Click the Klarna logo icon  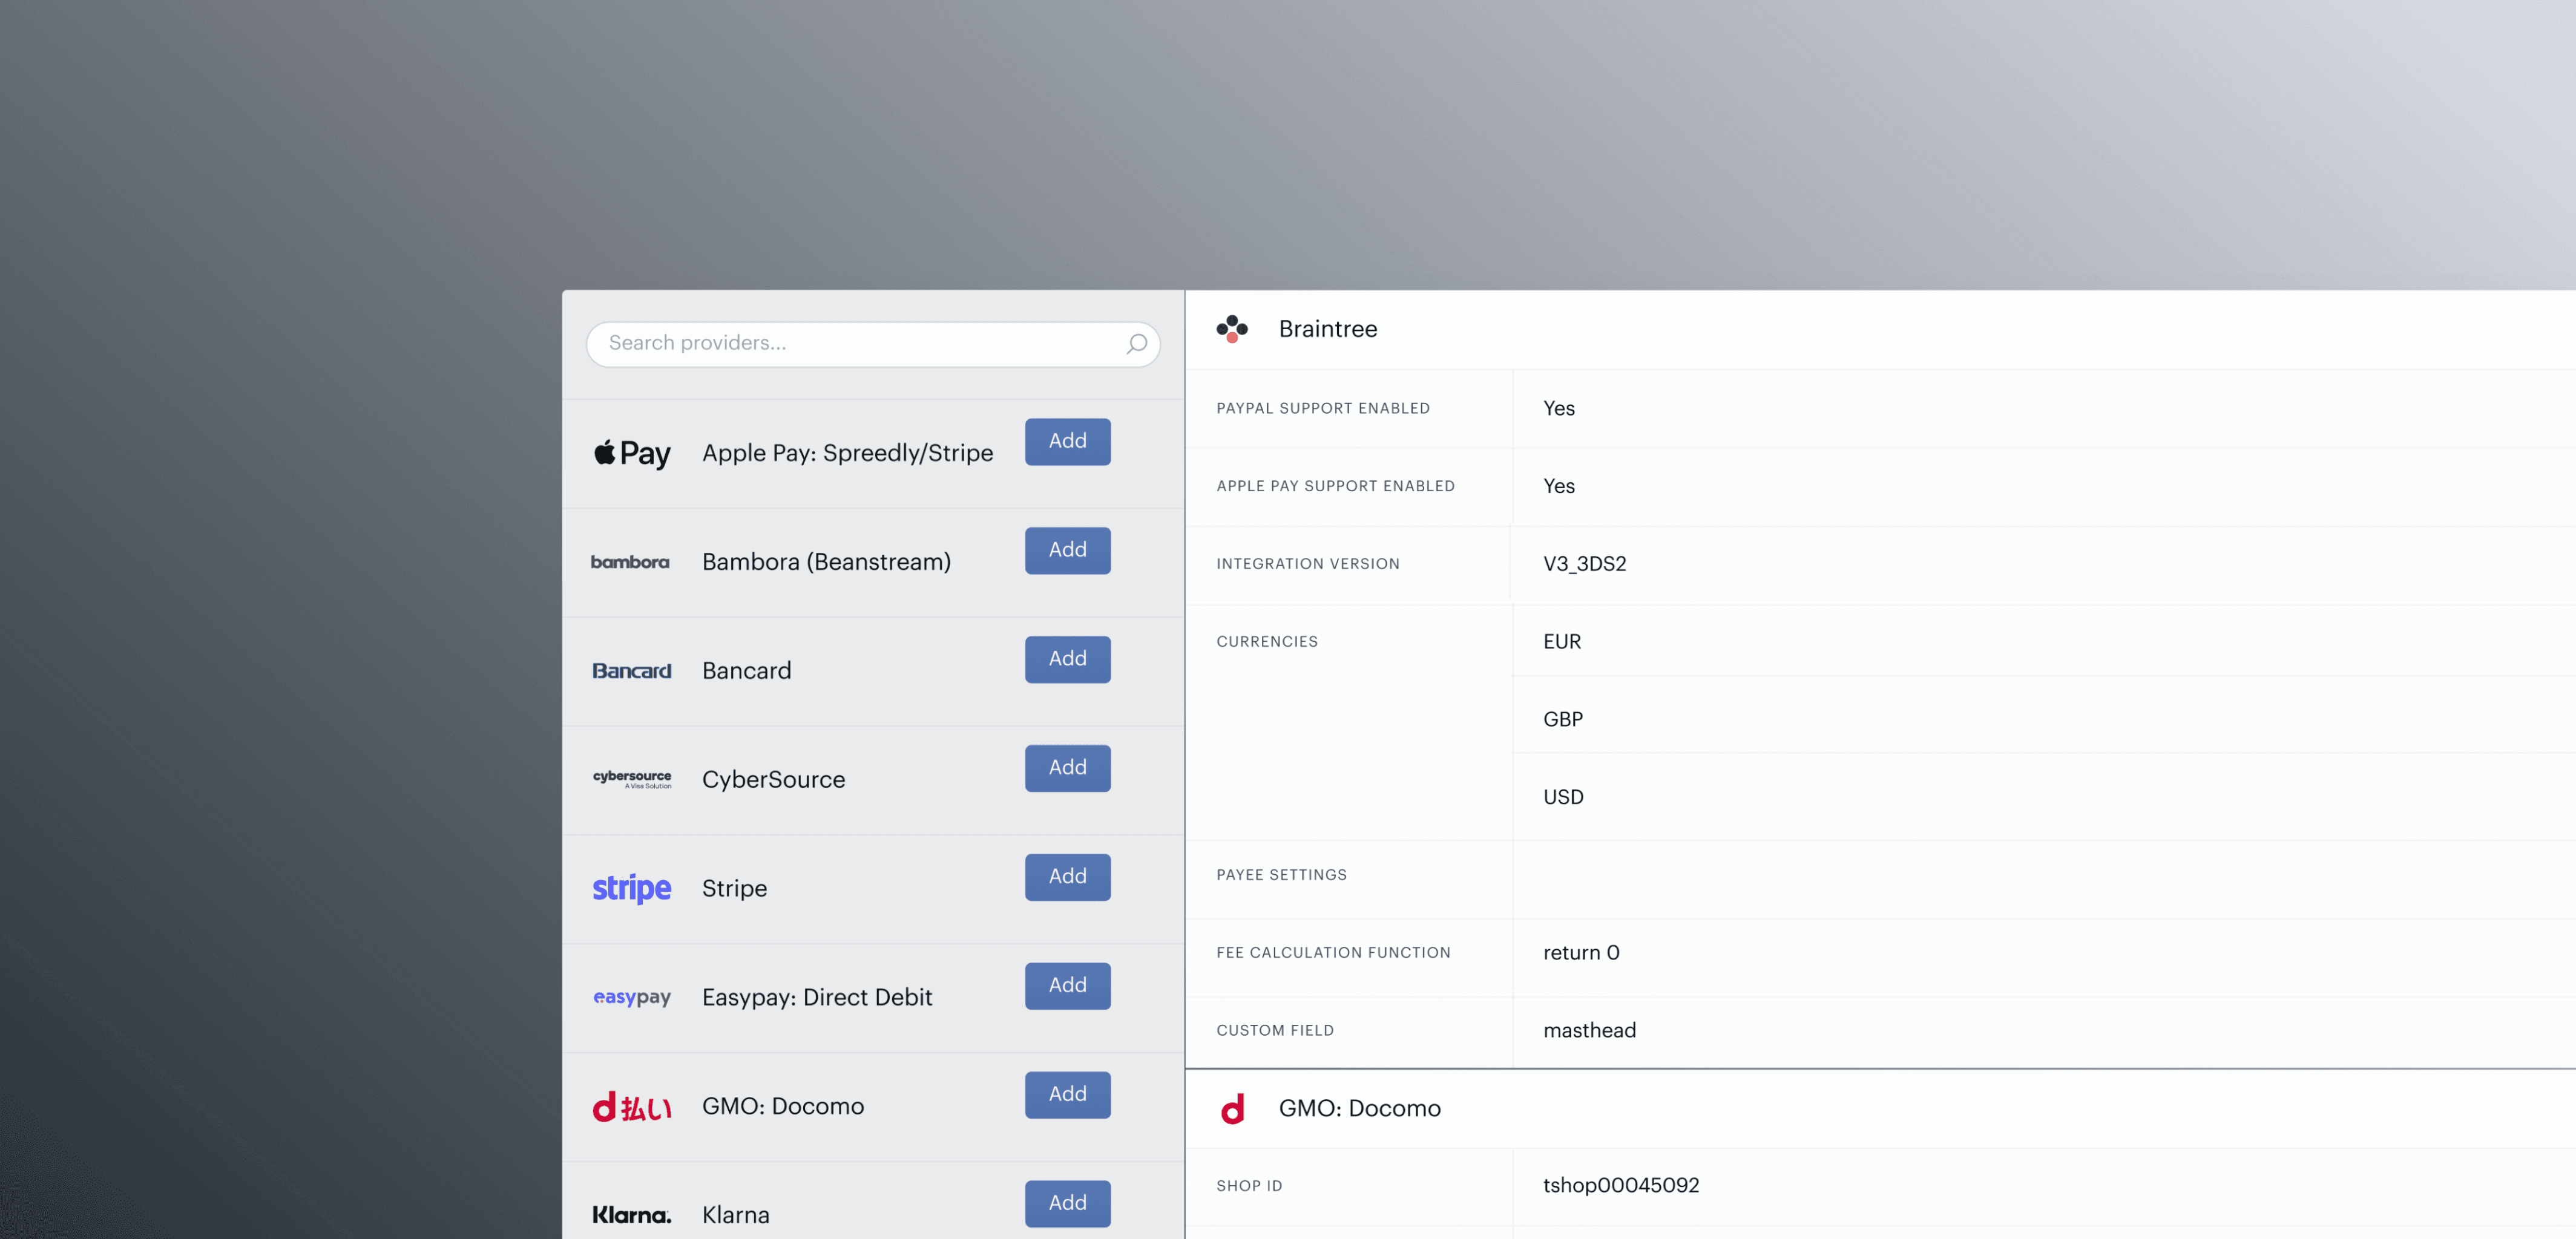click(631, 1215)
